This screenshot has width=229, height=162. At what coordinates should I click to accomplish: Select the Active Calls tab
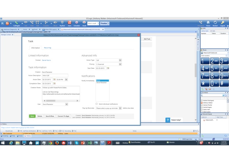point(205,31)
